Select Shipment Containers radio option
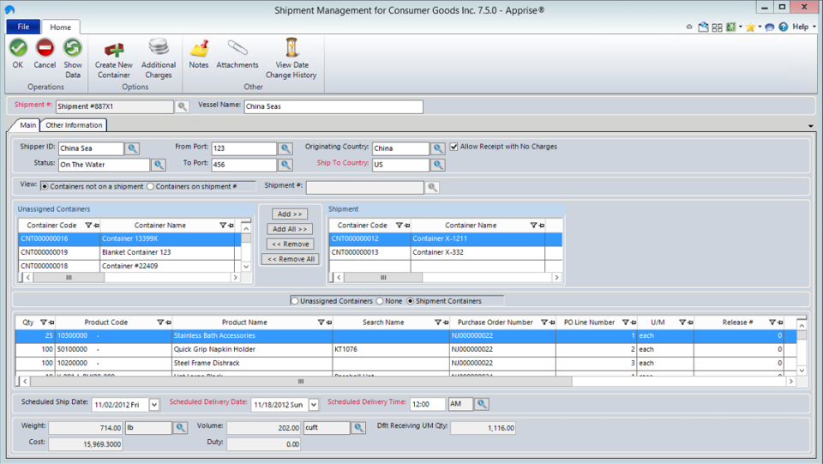 [x=411, y=301]
